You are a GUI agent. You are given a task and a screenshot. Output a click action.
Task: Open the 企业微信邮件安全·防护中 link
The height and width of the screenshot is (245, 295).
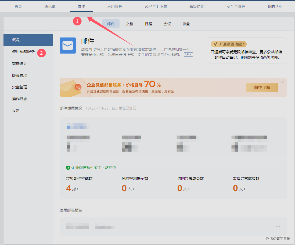(93, 168)
